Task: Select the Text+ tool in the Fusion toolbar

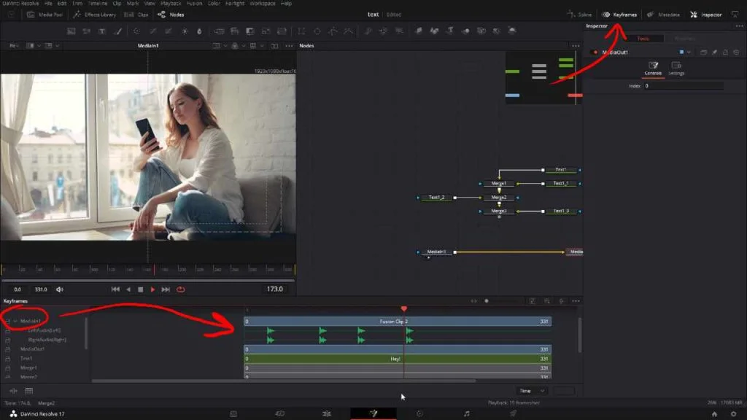Action: coord(101,31)
